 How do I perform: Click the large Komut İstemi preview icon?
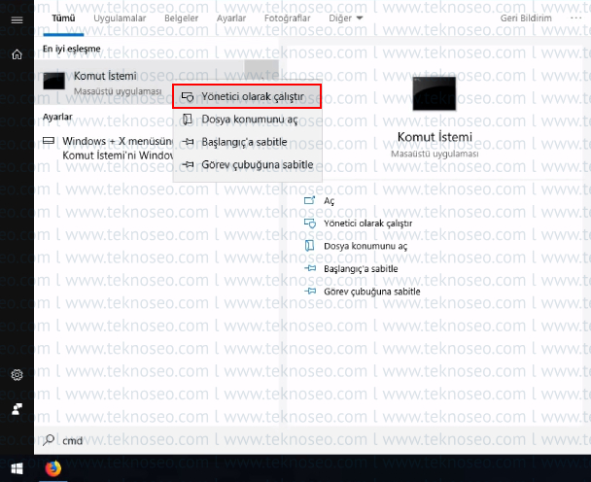point(435,93)
